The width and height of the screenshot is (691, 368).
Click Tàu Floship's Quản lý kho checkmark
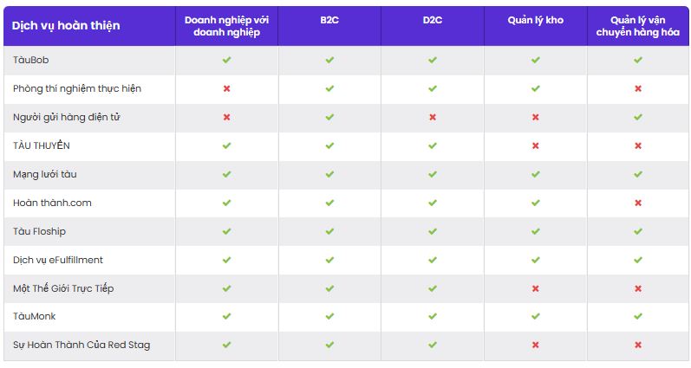point(536,231)
